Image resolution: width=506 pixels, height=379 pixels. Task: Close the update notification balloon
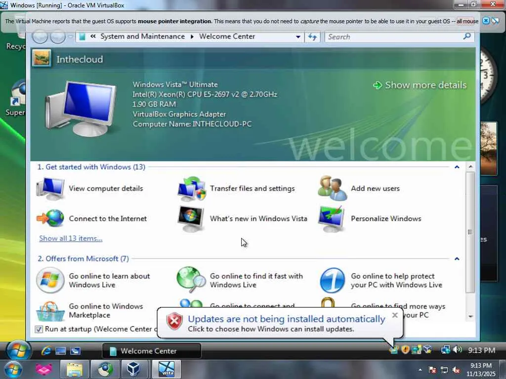pyautogui.click(x=395, y=315)
